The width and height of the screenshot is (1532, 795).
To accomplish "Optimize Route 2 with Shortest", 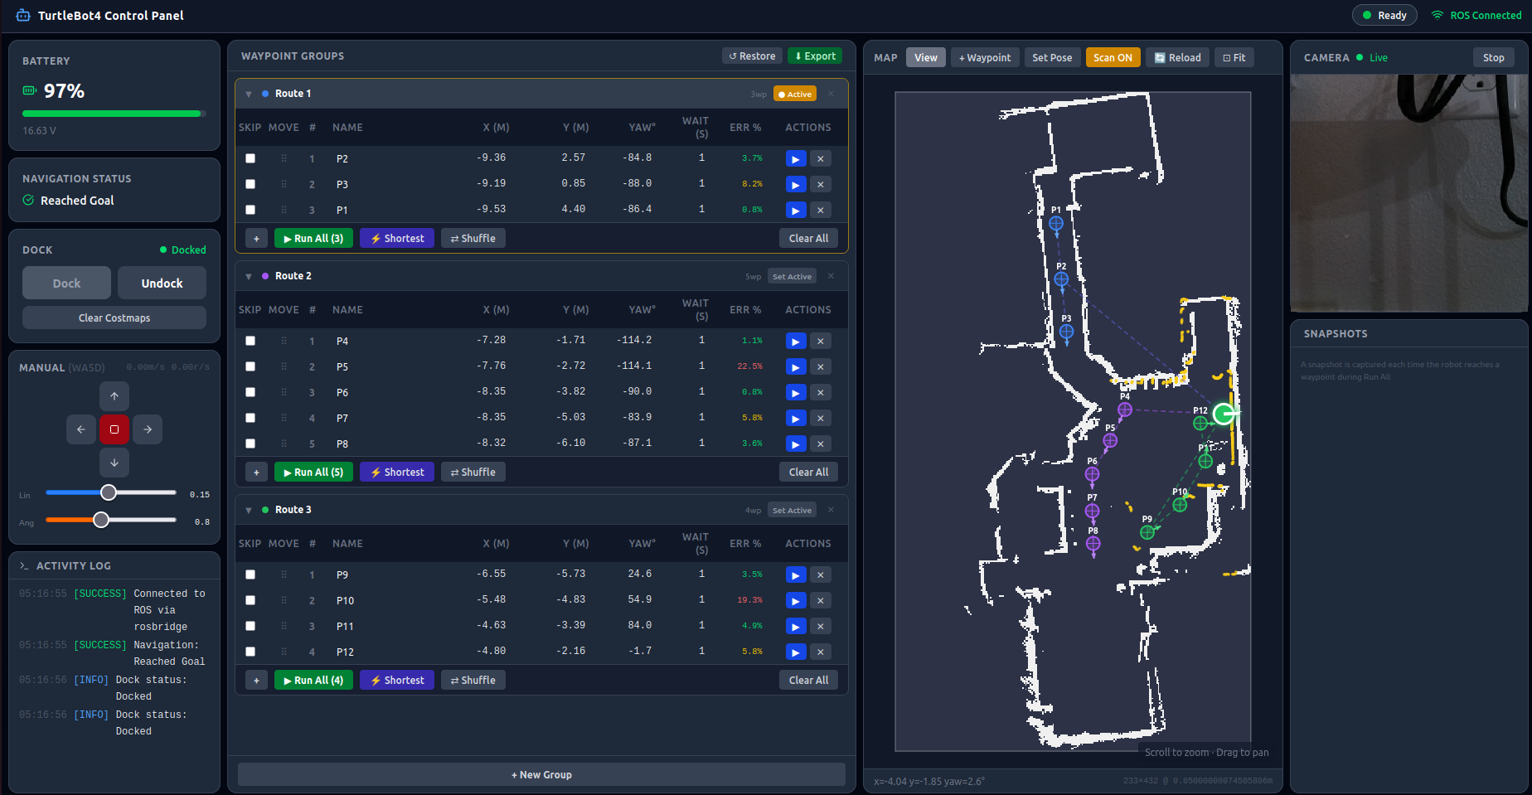I will (397, 473).
